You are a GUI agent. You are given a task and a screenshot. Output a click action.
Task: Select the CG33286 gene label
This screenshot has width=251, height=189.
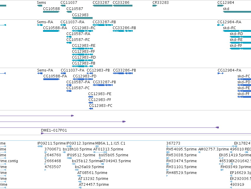click(121, 3)
